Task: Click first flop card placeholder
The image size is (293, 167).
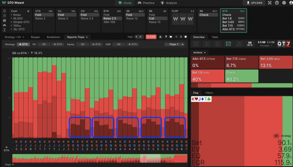Action: point(175,19)
